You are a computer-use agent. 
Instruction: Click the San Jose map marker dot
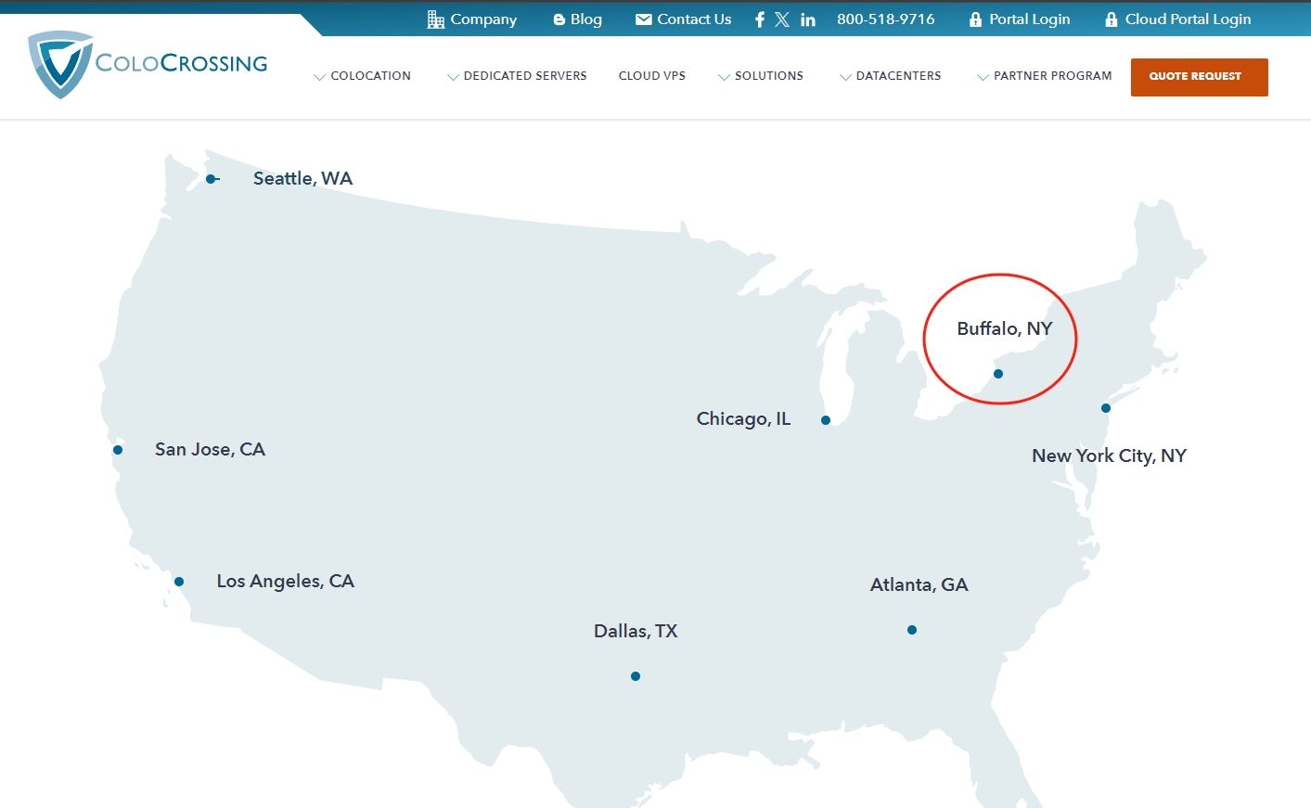(x=118, y=450)
